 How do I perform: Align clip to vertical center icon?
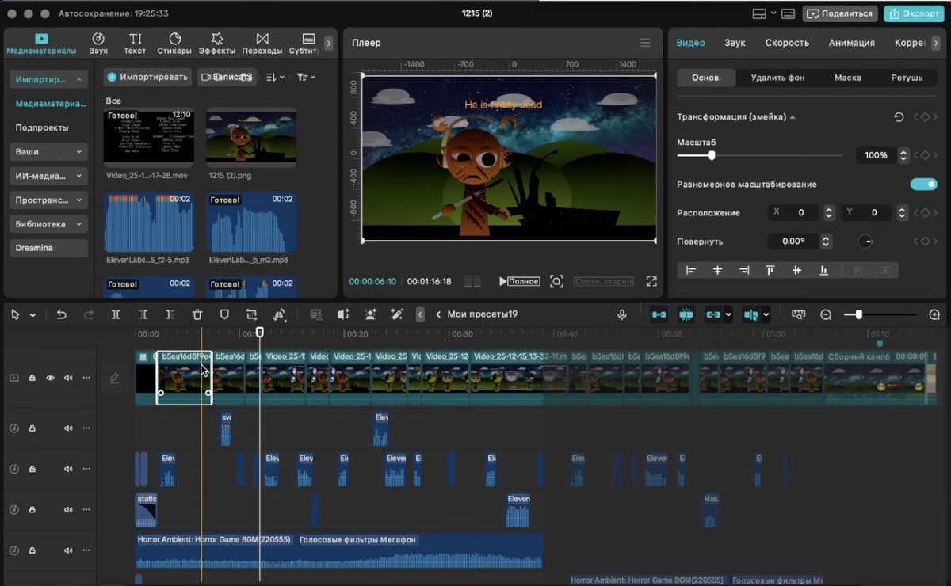(796, 270)
